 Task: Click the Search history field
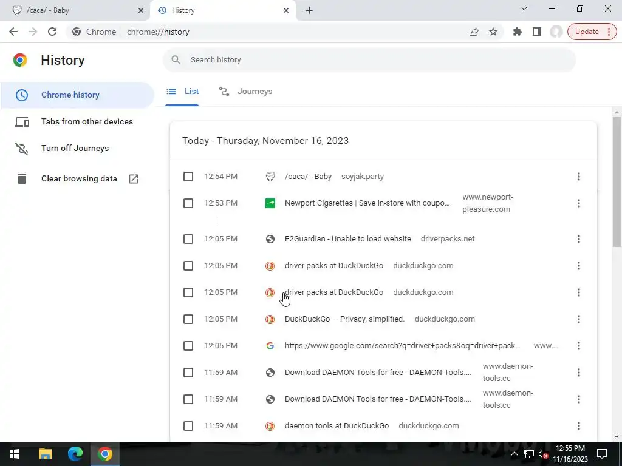pos(369,60)
